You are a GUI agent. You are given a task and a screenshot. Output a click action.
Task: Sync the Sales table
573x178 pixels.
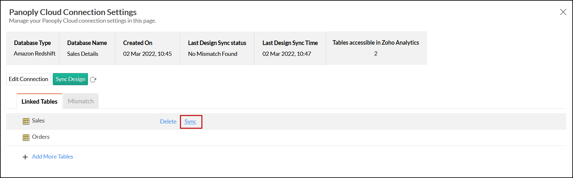(x=190, y=122)
